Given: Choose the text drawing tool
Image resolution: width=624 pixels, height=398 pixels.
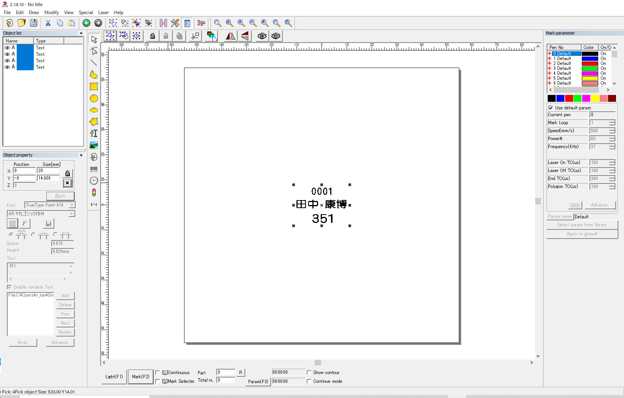Looking at the screenshot, I should coord(94,133).
